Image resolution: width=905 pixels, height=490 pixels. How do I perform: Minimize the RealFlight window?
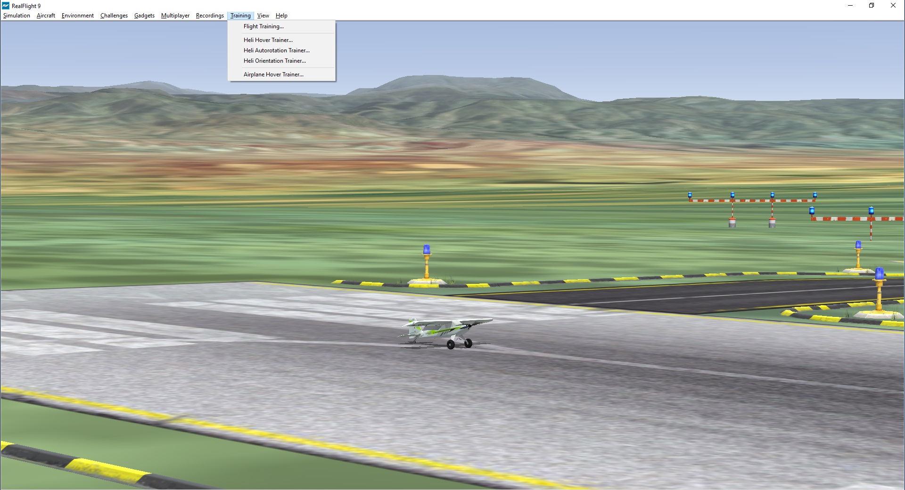tap(850, 6)
